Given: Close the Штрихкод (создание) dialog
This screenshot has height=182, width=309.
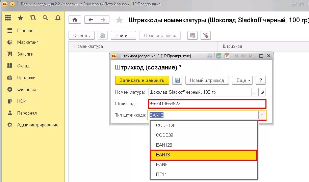Looking at the screenshot, I should [268, 56].
